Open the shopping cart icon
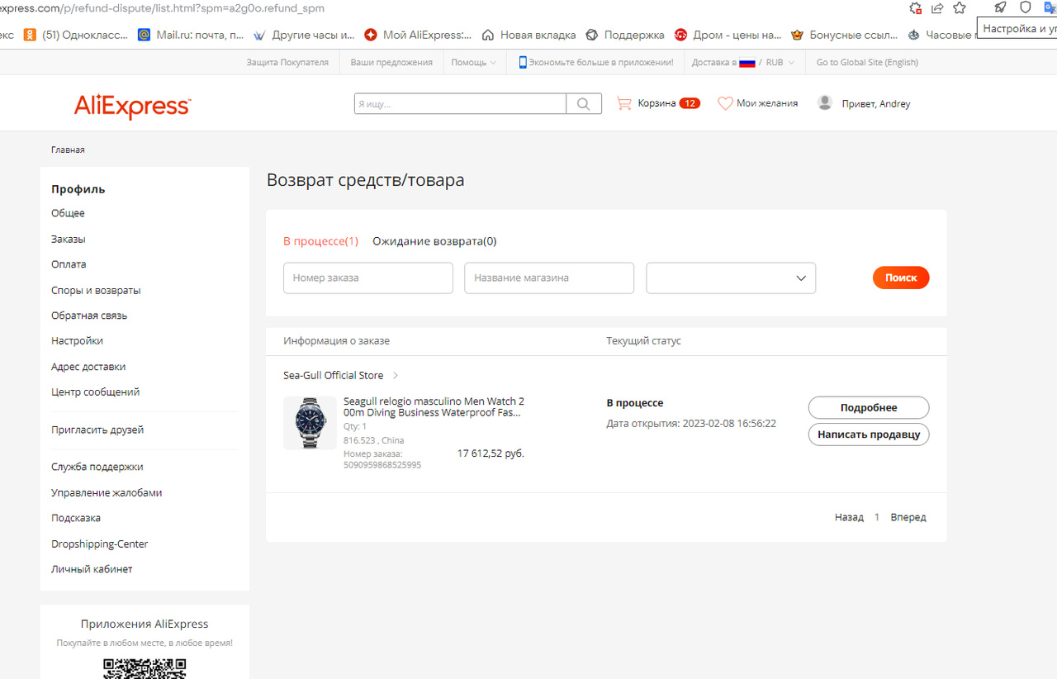 tap(624, 103)
